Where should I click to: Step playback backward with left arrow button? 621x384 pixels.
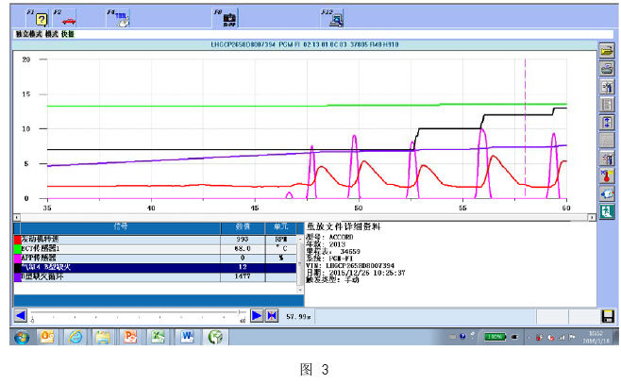(20, 315)
